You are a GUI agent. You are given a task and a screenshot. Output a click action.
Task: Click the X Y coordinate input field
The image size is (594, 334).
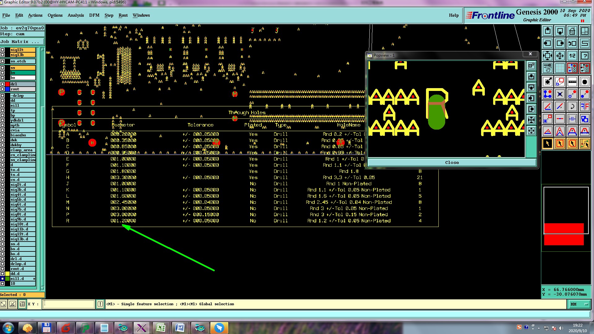click(68, 304)
